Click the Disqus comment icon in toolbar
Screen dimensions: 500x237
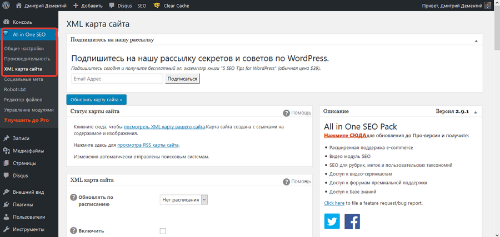tap(112, 5)
